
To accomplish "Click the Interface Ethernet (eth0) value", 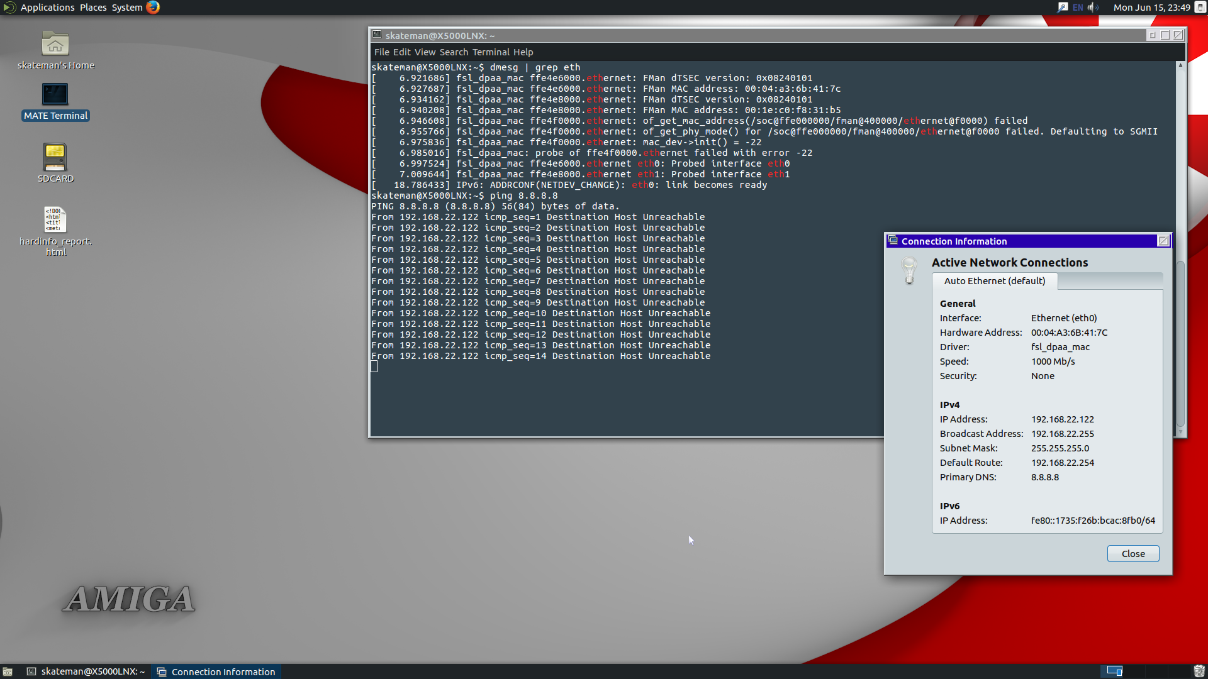I will point(1063,318).
